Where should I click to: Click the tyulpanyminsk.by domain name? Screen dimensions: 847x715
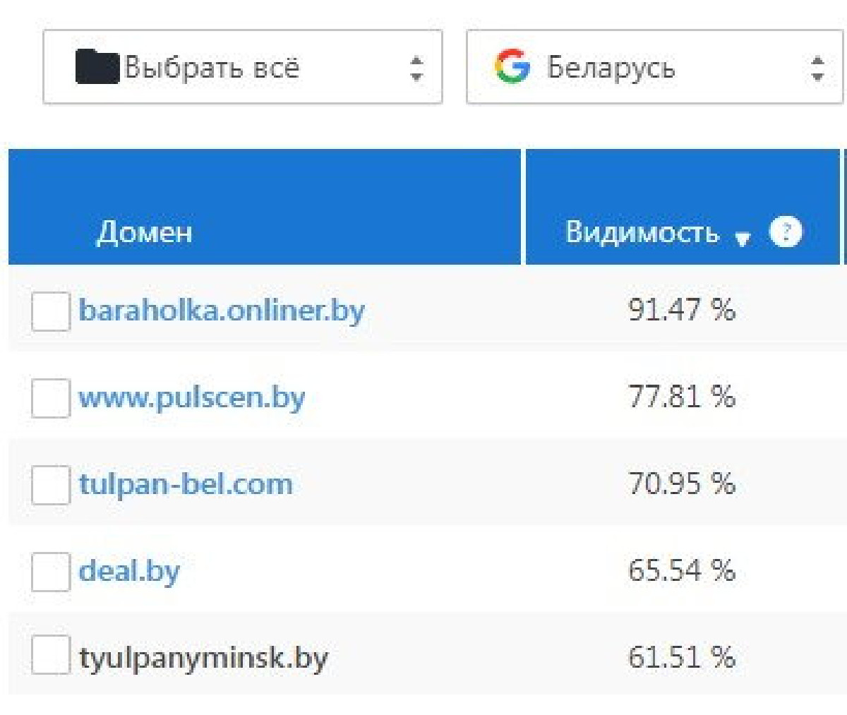click(203, 658)
